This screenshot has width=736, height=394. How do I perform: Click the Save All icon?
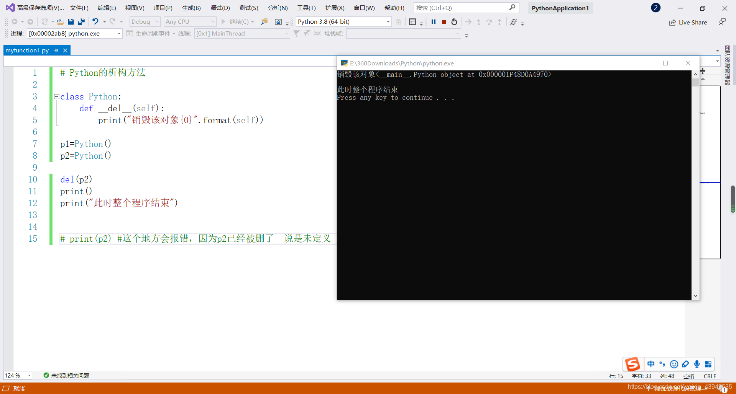[x=81, y=22]
